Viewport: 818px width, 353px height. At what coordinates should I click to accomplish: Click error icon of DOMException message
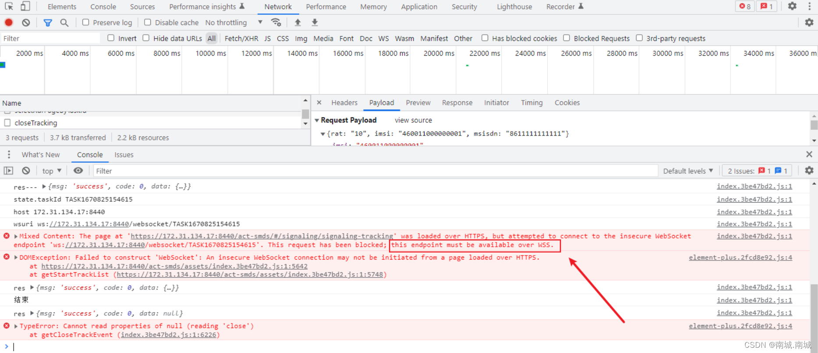[7, 257]
